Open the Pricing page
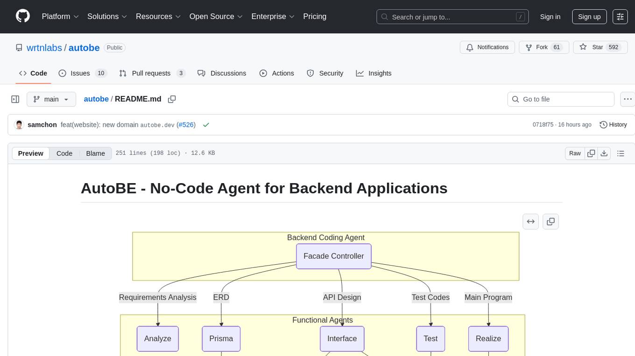635x356 pixels. [x=315, y=16]
